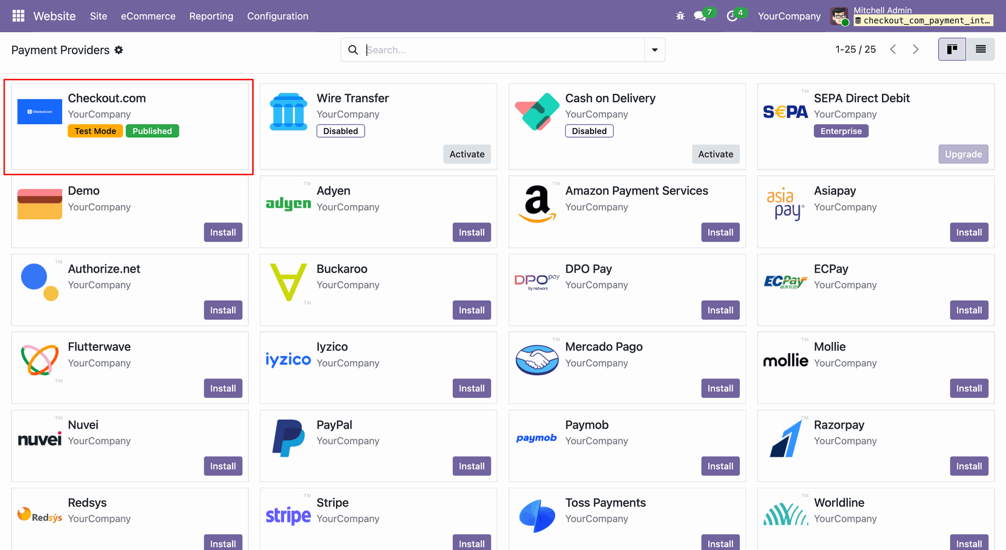Go to the next page arrow

[915, 49]
